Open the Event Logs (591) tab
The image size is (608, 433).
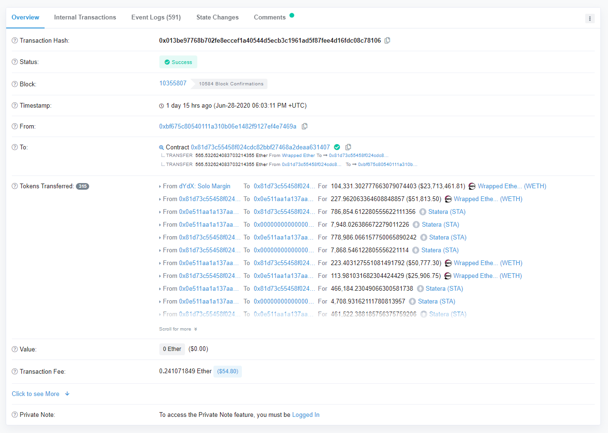click(x=156, y=18)
